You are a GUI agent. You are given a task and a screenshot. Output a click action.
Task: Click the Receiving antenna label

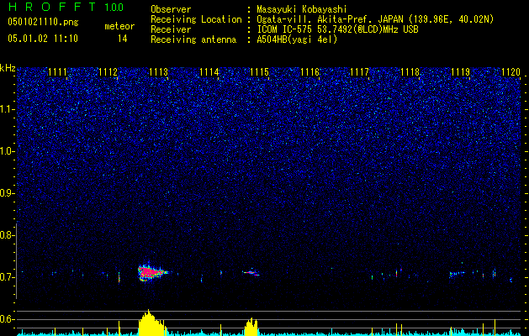tap(193, 39)
